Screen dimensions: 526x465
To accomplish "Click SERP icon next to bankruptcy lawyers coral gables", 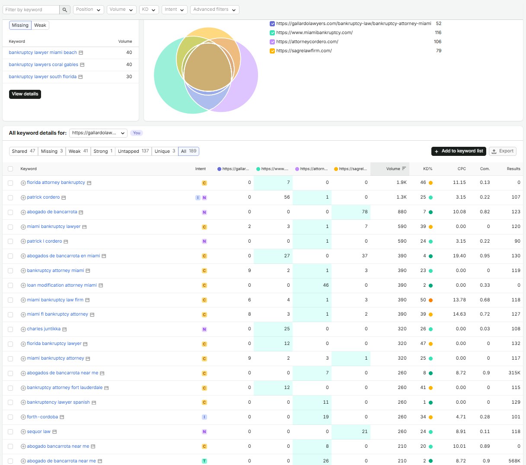I will (x=82, y=65).
